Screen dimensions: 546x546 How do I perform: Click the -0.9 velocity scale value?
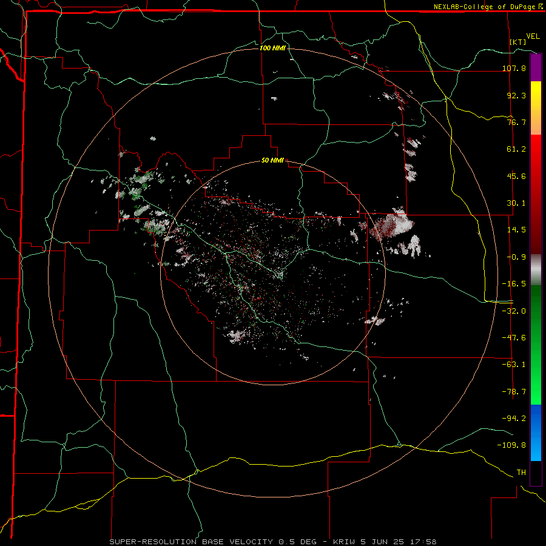click(516, 257)
